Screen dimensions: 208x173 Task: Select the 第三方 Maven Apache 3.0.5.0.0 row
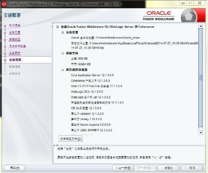[91, 124]
